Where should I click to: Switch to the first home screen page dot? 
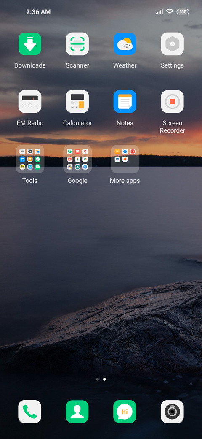97,379
